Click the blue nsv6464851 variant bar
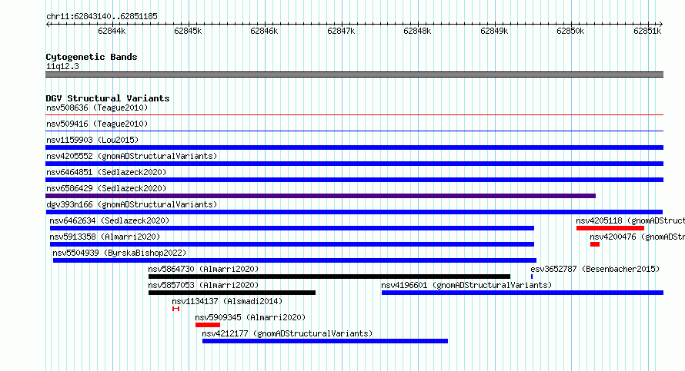Image resolution: width=685 pixels, height=371 pixels. pyautogui.click(x=354, y=180)
